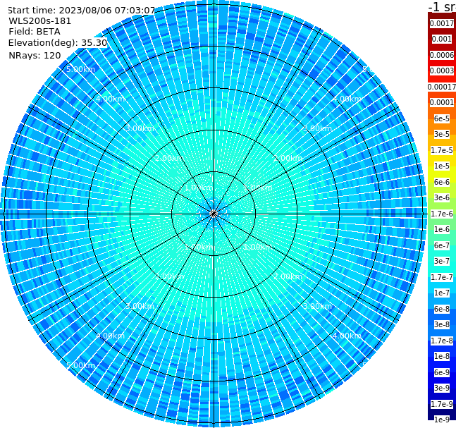Click the 2.00km range label in northeast quadrant
The image size is (456, 428).
coord(288,158)
